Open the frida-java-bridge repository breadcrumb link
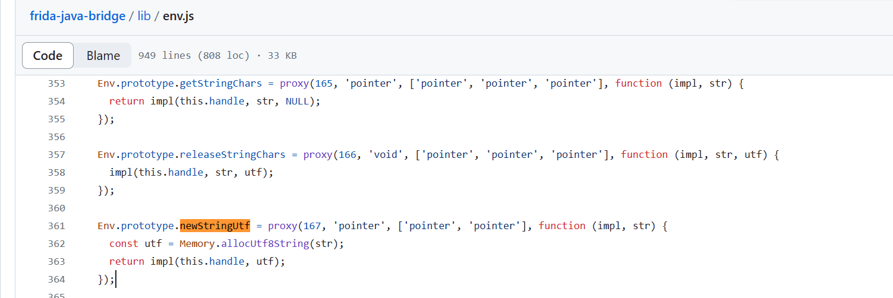The image size is (893, 298). point(77,16)
